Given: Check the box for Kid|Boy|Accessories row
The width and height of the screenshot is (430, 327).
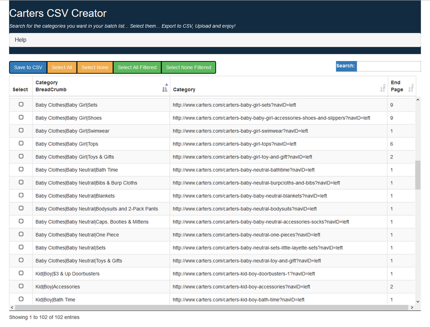Looking at the screenshot, I should coord(21,286).
